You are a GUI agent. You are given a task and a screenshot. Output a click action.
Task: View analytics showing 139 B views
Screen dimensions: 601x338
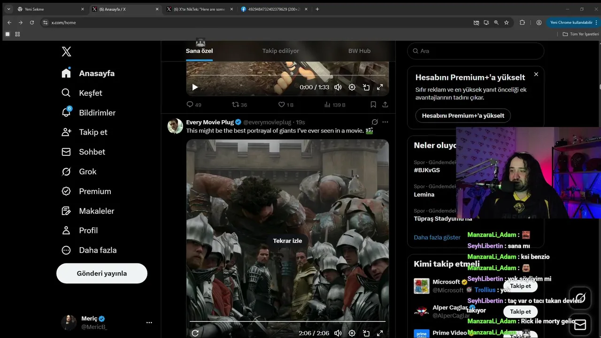335,105
